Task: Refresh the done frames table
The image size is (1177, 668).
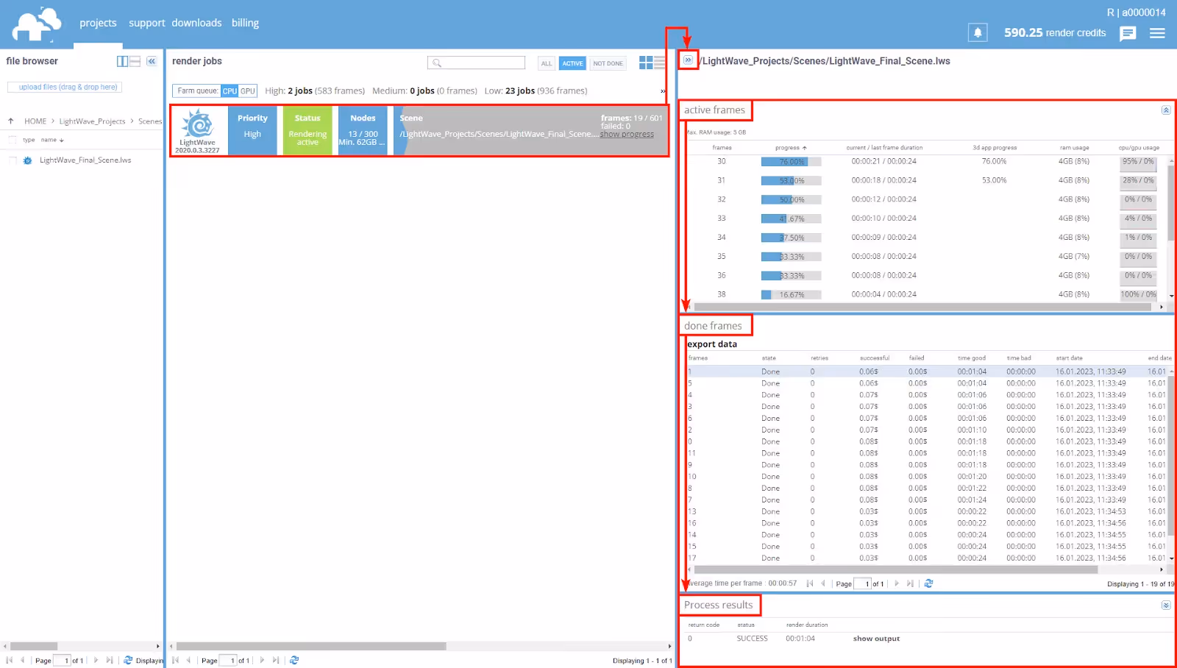Action: point(929,583)
